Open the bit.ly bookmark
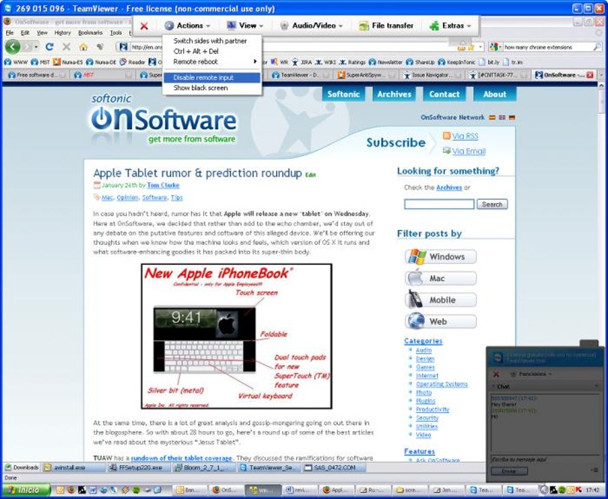 point(489,62)
